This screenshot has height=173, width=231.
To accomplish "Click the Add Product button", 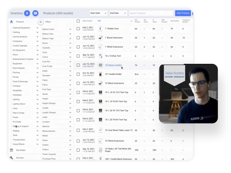I will (183, 13).
